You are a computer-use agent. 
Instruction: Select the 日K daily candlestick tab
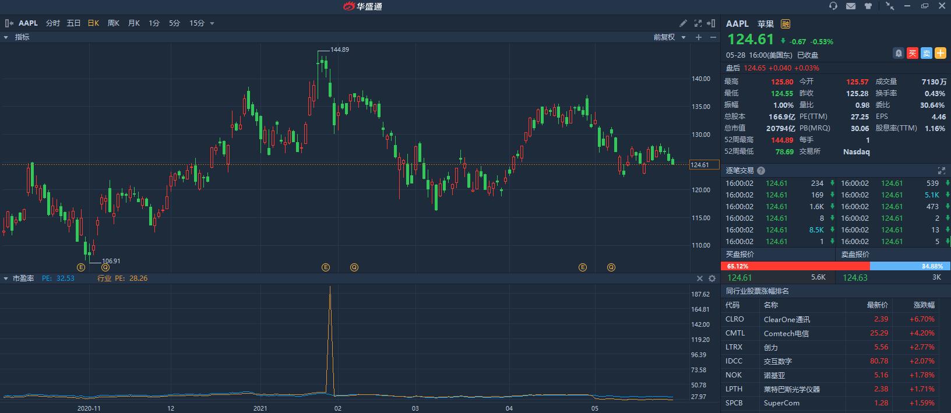tap(93, 23)
